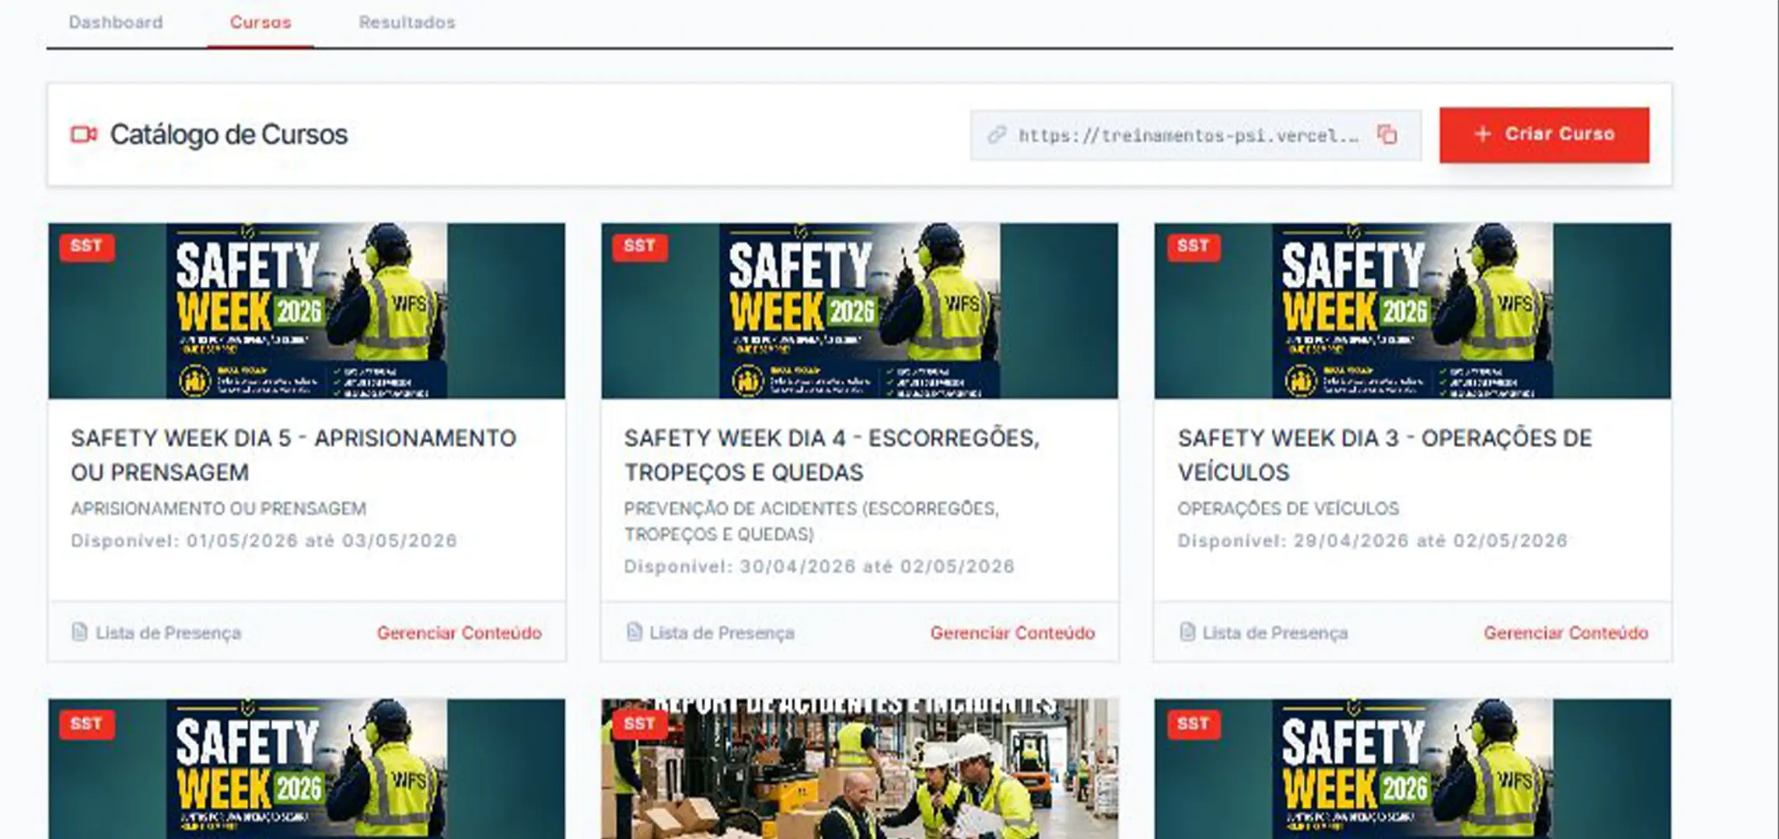Open the Dashboard tab
The height and width of the screenshot is (839, 1779).
pos(116,23)
